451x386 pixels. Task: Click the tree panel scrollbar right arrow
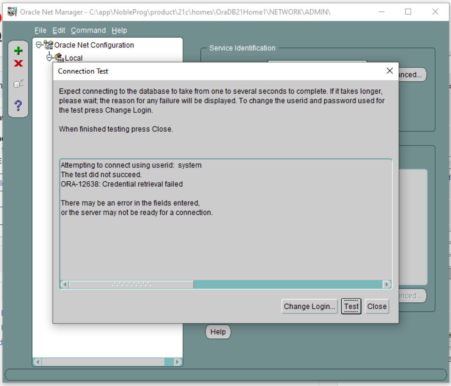coord(178,361)
